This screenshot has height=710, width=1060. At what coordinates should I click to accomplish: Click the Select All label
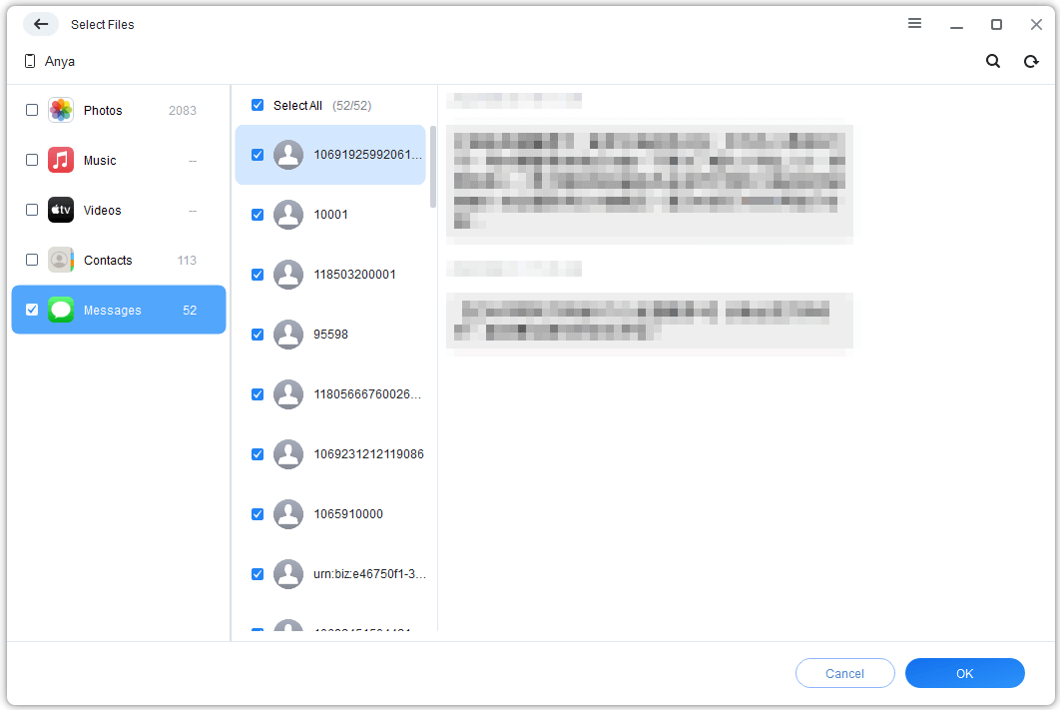(297, 106)
